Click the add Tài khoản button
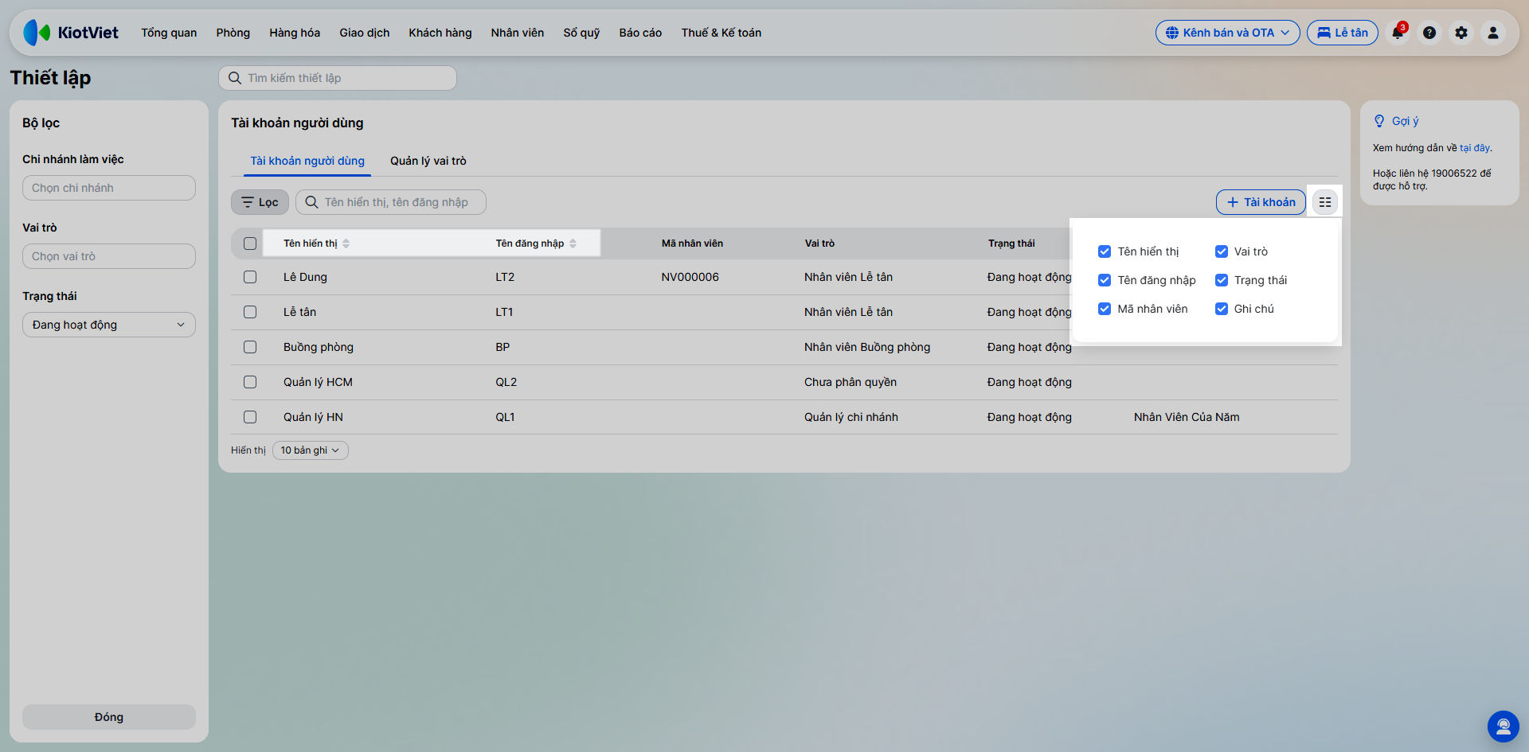Screen dimensions: 1529x752 tap(1261, 202)
